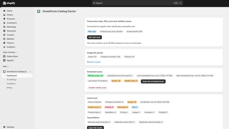This screenshot has height=129, width=229.
Task: Click the Latest scan Health score: 0 badge
Action: tap(94, 107)
